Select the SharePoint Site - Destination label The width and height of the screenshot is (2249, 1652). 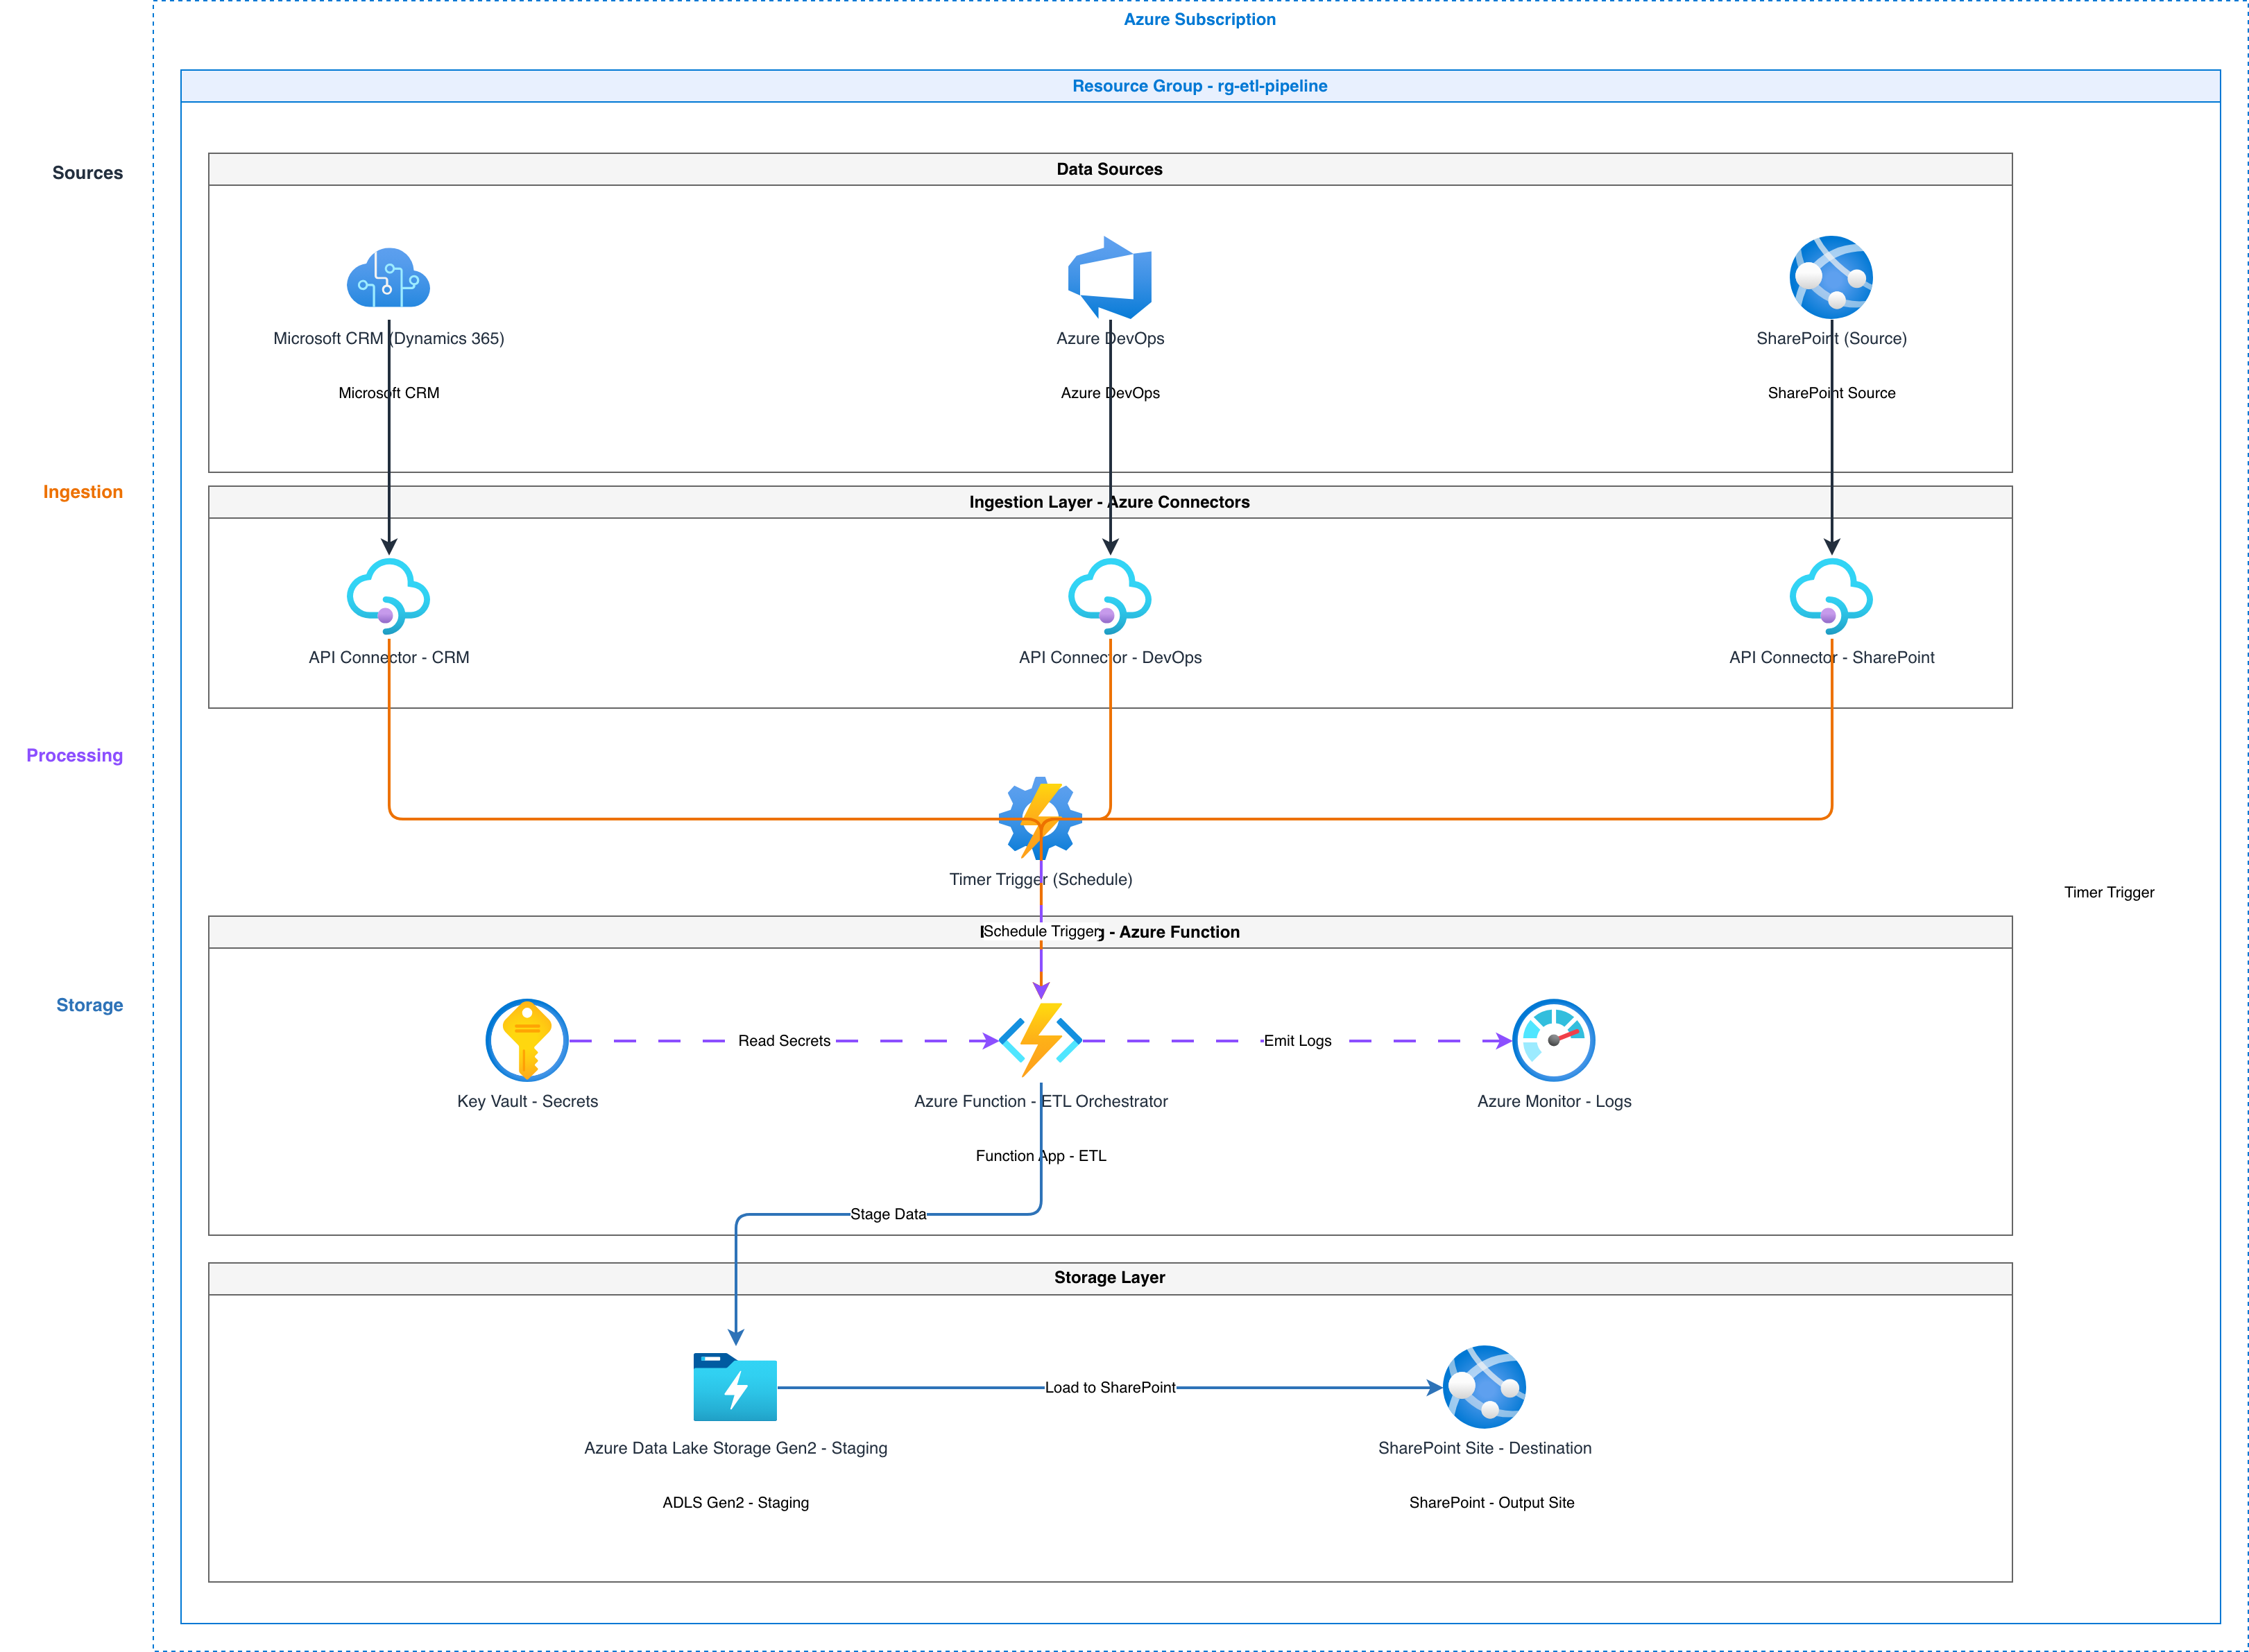pos(1484,1448)
